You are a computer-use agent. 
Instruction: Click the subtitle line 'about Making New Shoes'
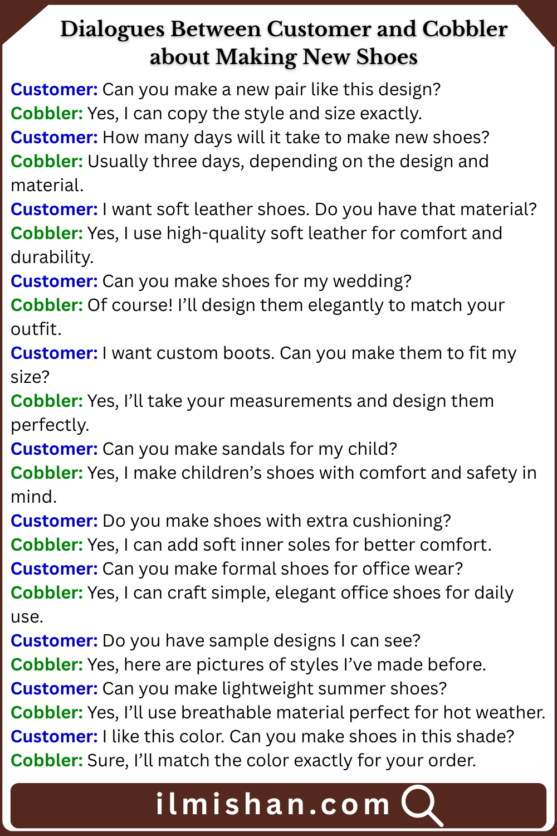pos(284,57)
